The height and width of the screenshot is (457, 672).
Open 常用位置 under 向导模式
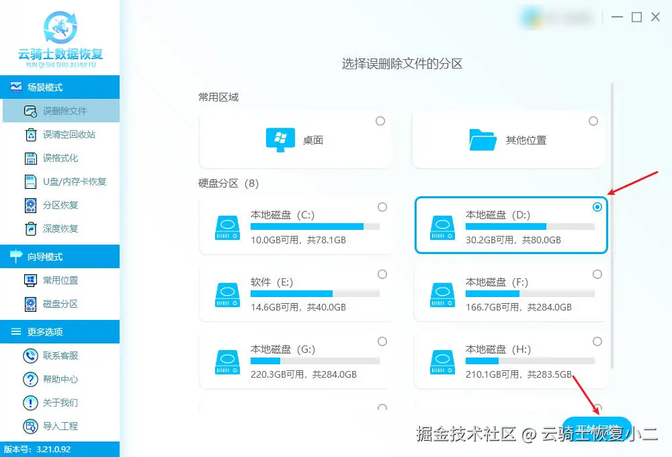pyautogui.click(x=60, y=280)
